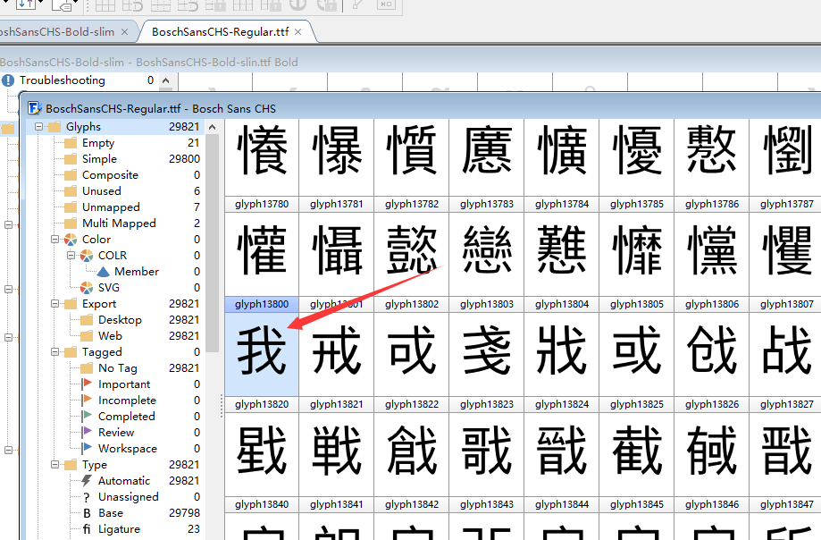Select glyph13786 thumbnail 懯
This screenshot has width=821, height=540.
coord(712,157)
